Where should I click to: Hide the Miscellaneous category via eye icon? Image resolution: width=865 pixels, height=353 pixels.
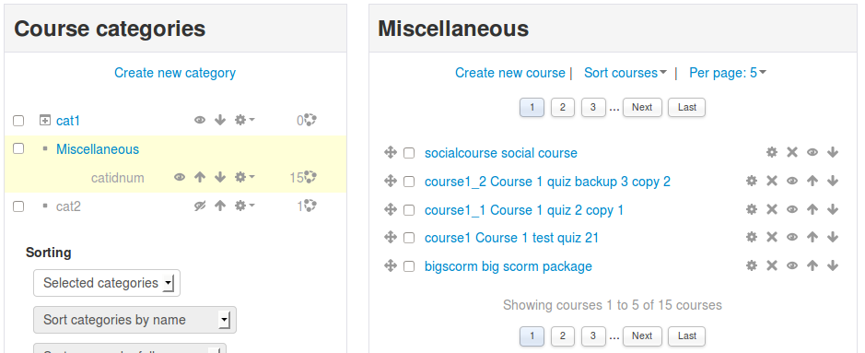[x=180, y=177]
